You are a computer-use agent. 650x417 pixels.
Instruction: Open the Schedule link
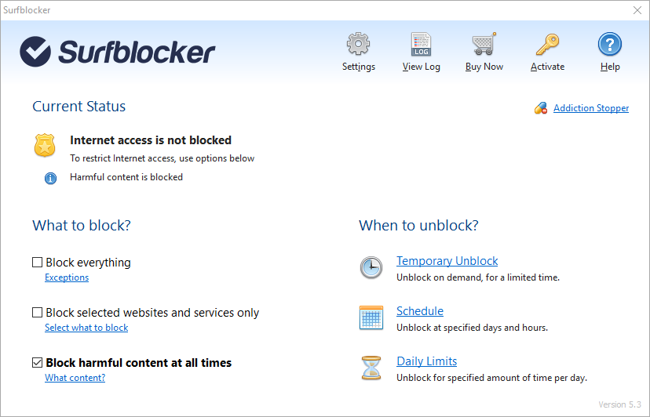point(420,311)
